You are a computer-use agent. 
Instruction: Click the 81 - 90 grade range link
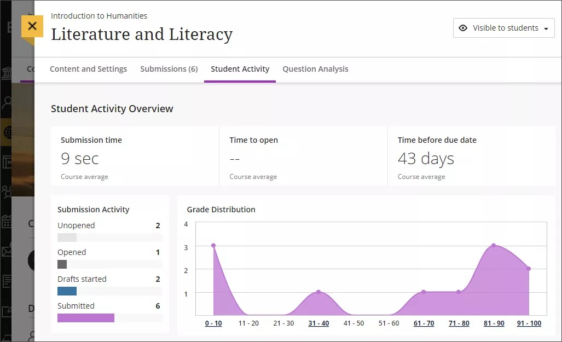[494, 323]
